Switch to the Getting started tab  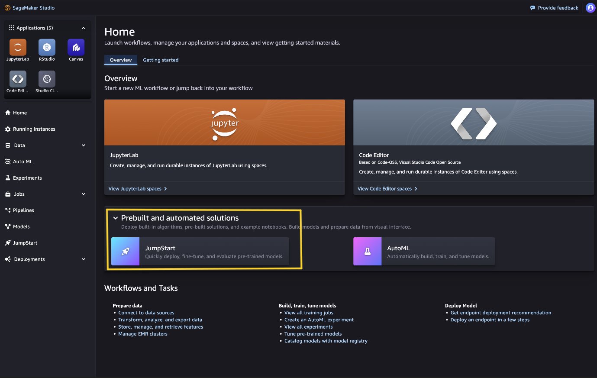(x=161, y=60)
